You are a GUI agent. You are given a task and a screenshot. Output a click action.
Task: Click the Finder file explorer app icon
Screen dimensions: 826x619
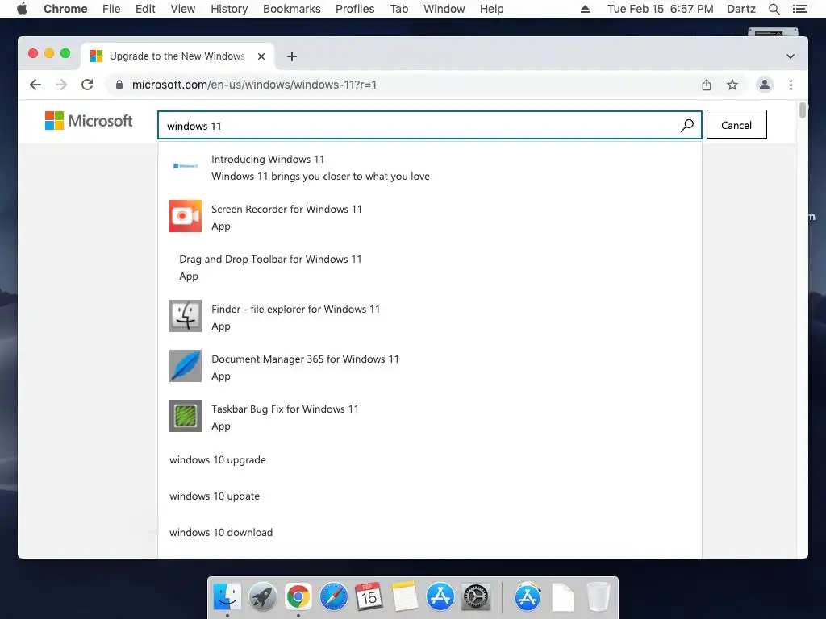point(186,316)
